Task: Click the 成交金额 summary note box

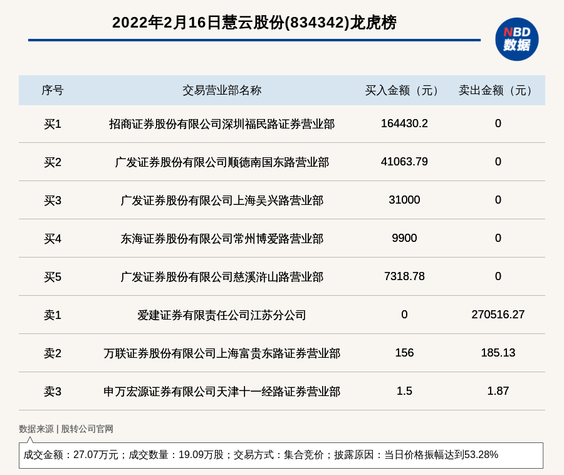Action: click(281, 455)
